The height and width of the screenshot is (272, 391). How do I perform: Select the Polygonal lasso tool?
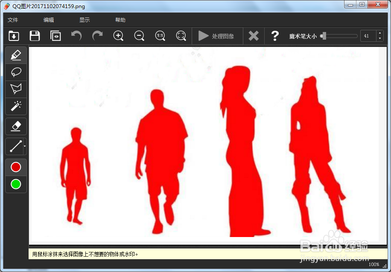16,89
